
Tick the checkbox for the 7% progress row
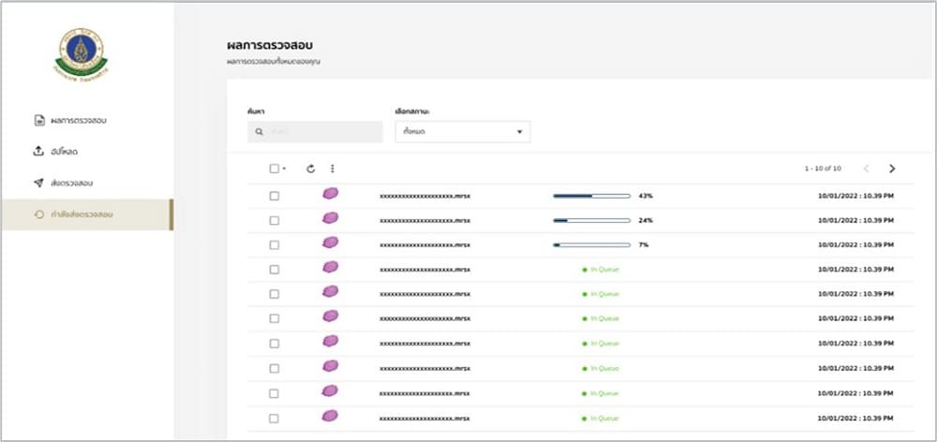click(x=274, y=244)
